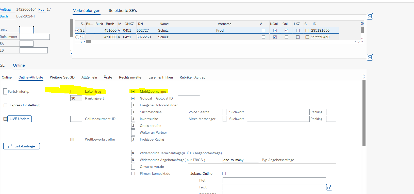Screen dimensions: 414x194
Task: Select the Weitere Sel GD subtab
Action: point(62,77)
